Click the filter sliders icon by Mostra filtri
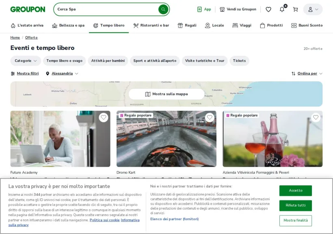Screen dimensions: 333x234 (13, 74)
